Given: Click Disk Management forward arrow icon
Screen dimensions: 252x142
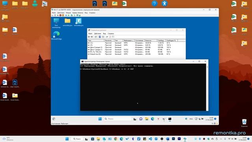Looking at the screenshot, I should pyautogui.click(x=92, y=37).
